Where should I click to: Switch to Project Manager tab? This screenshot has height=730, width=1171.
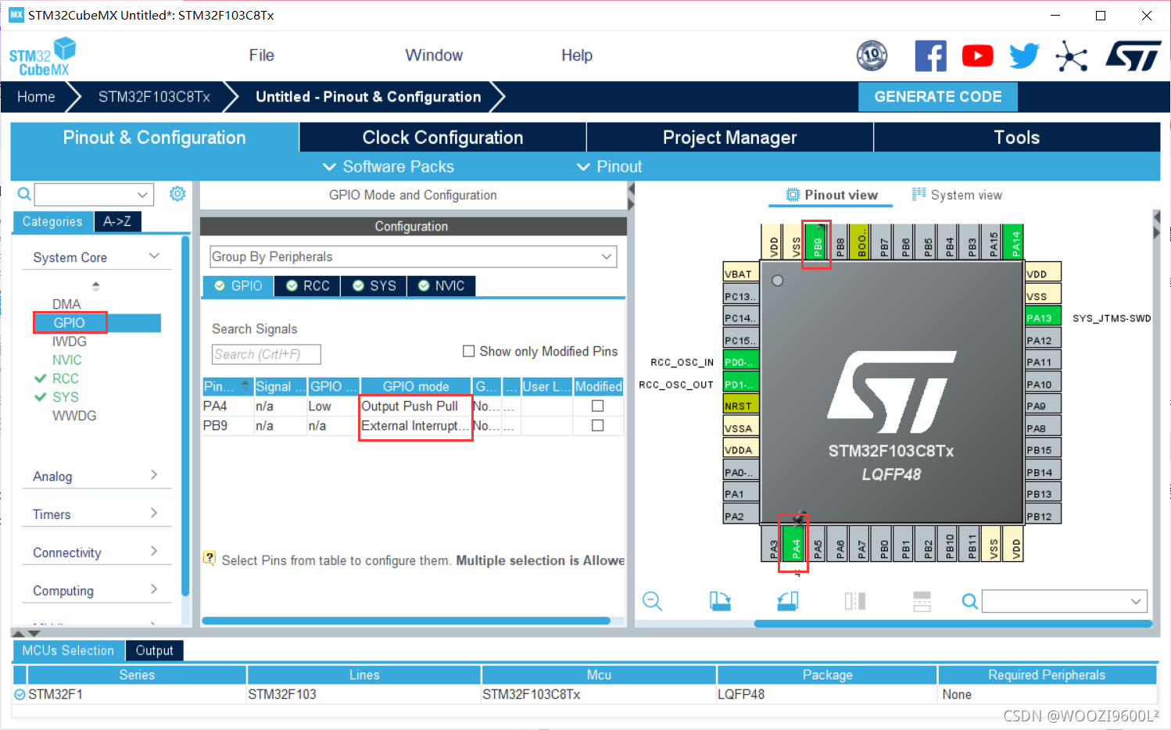pos(730,138)
